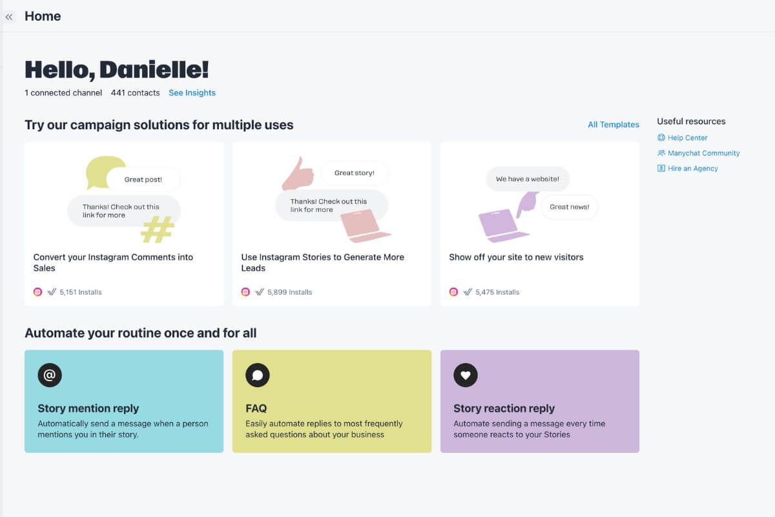
Task: Click the Hire an Agency icon
Action: tap(661, 169)
